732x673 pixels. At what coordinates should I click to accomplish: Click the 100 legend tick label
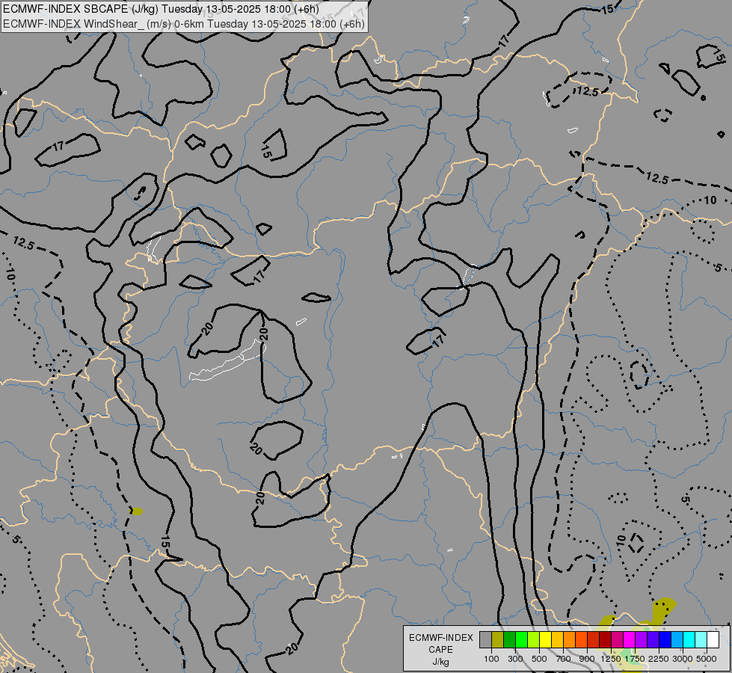coord(491,659)
